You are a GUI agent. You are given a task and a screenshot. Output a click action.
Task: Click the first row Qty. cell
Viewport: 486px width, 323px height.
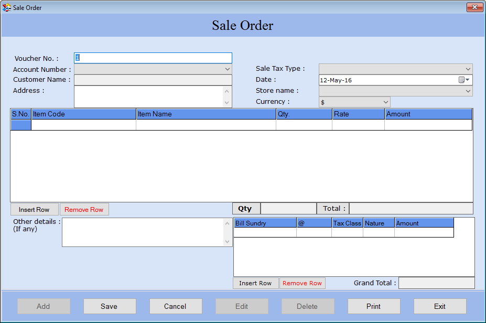(304, 125)
